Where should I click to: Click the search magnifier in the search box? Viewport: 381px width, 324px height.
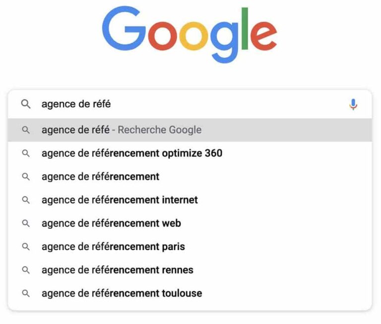click(x=26, y=104)
